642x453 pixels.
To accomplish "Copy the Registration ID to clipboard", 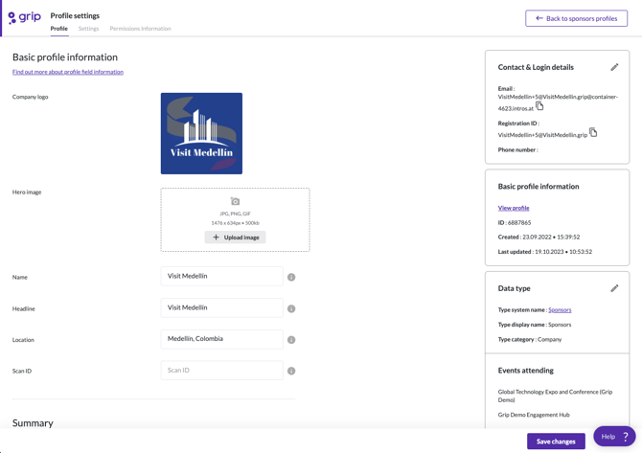I will 593,132.
